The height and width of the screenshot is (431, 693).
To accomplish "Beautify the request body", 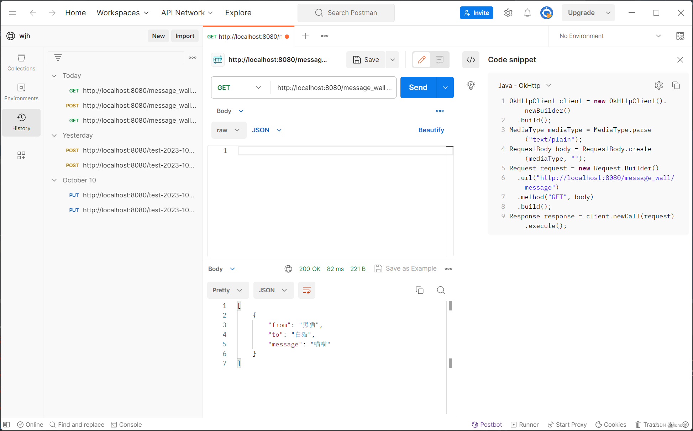I will point(431,130).
